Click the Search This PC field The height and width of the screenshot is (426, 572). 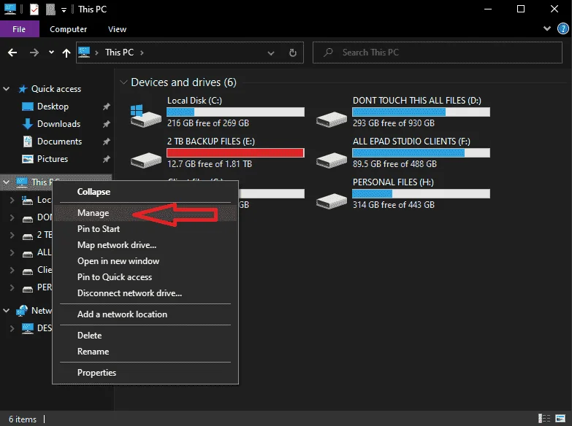tap(437, 53)
